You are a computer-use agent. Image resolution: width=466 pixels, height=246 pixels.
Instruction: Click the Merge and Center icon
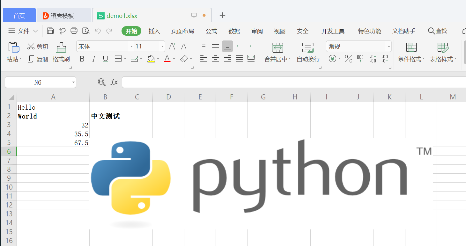tap(277, 47)
